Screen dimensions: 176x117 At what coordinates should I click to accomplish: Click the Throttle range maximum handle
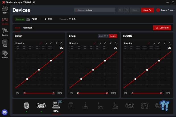(161, 93)
